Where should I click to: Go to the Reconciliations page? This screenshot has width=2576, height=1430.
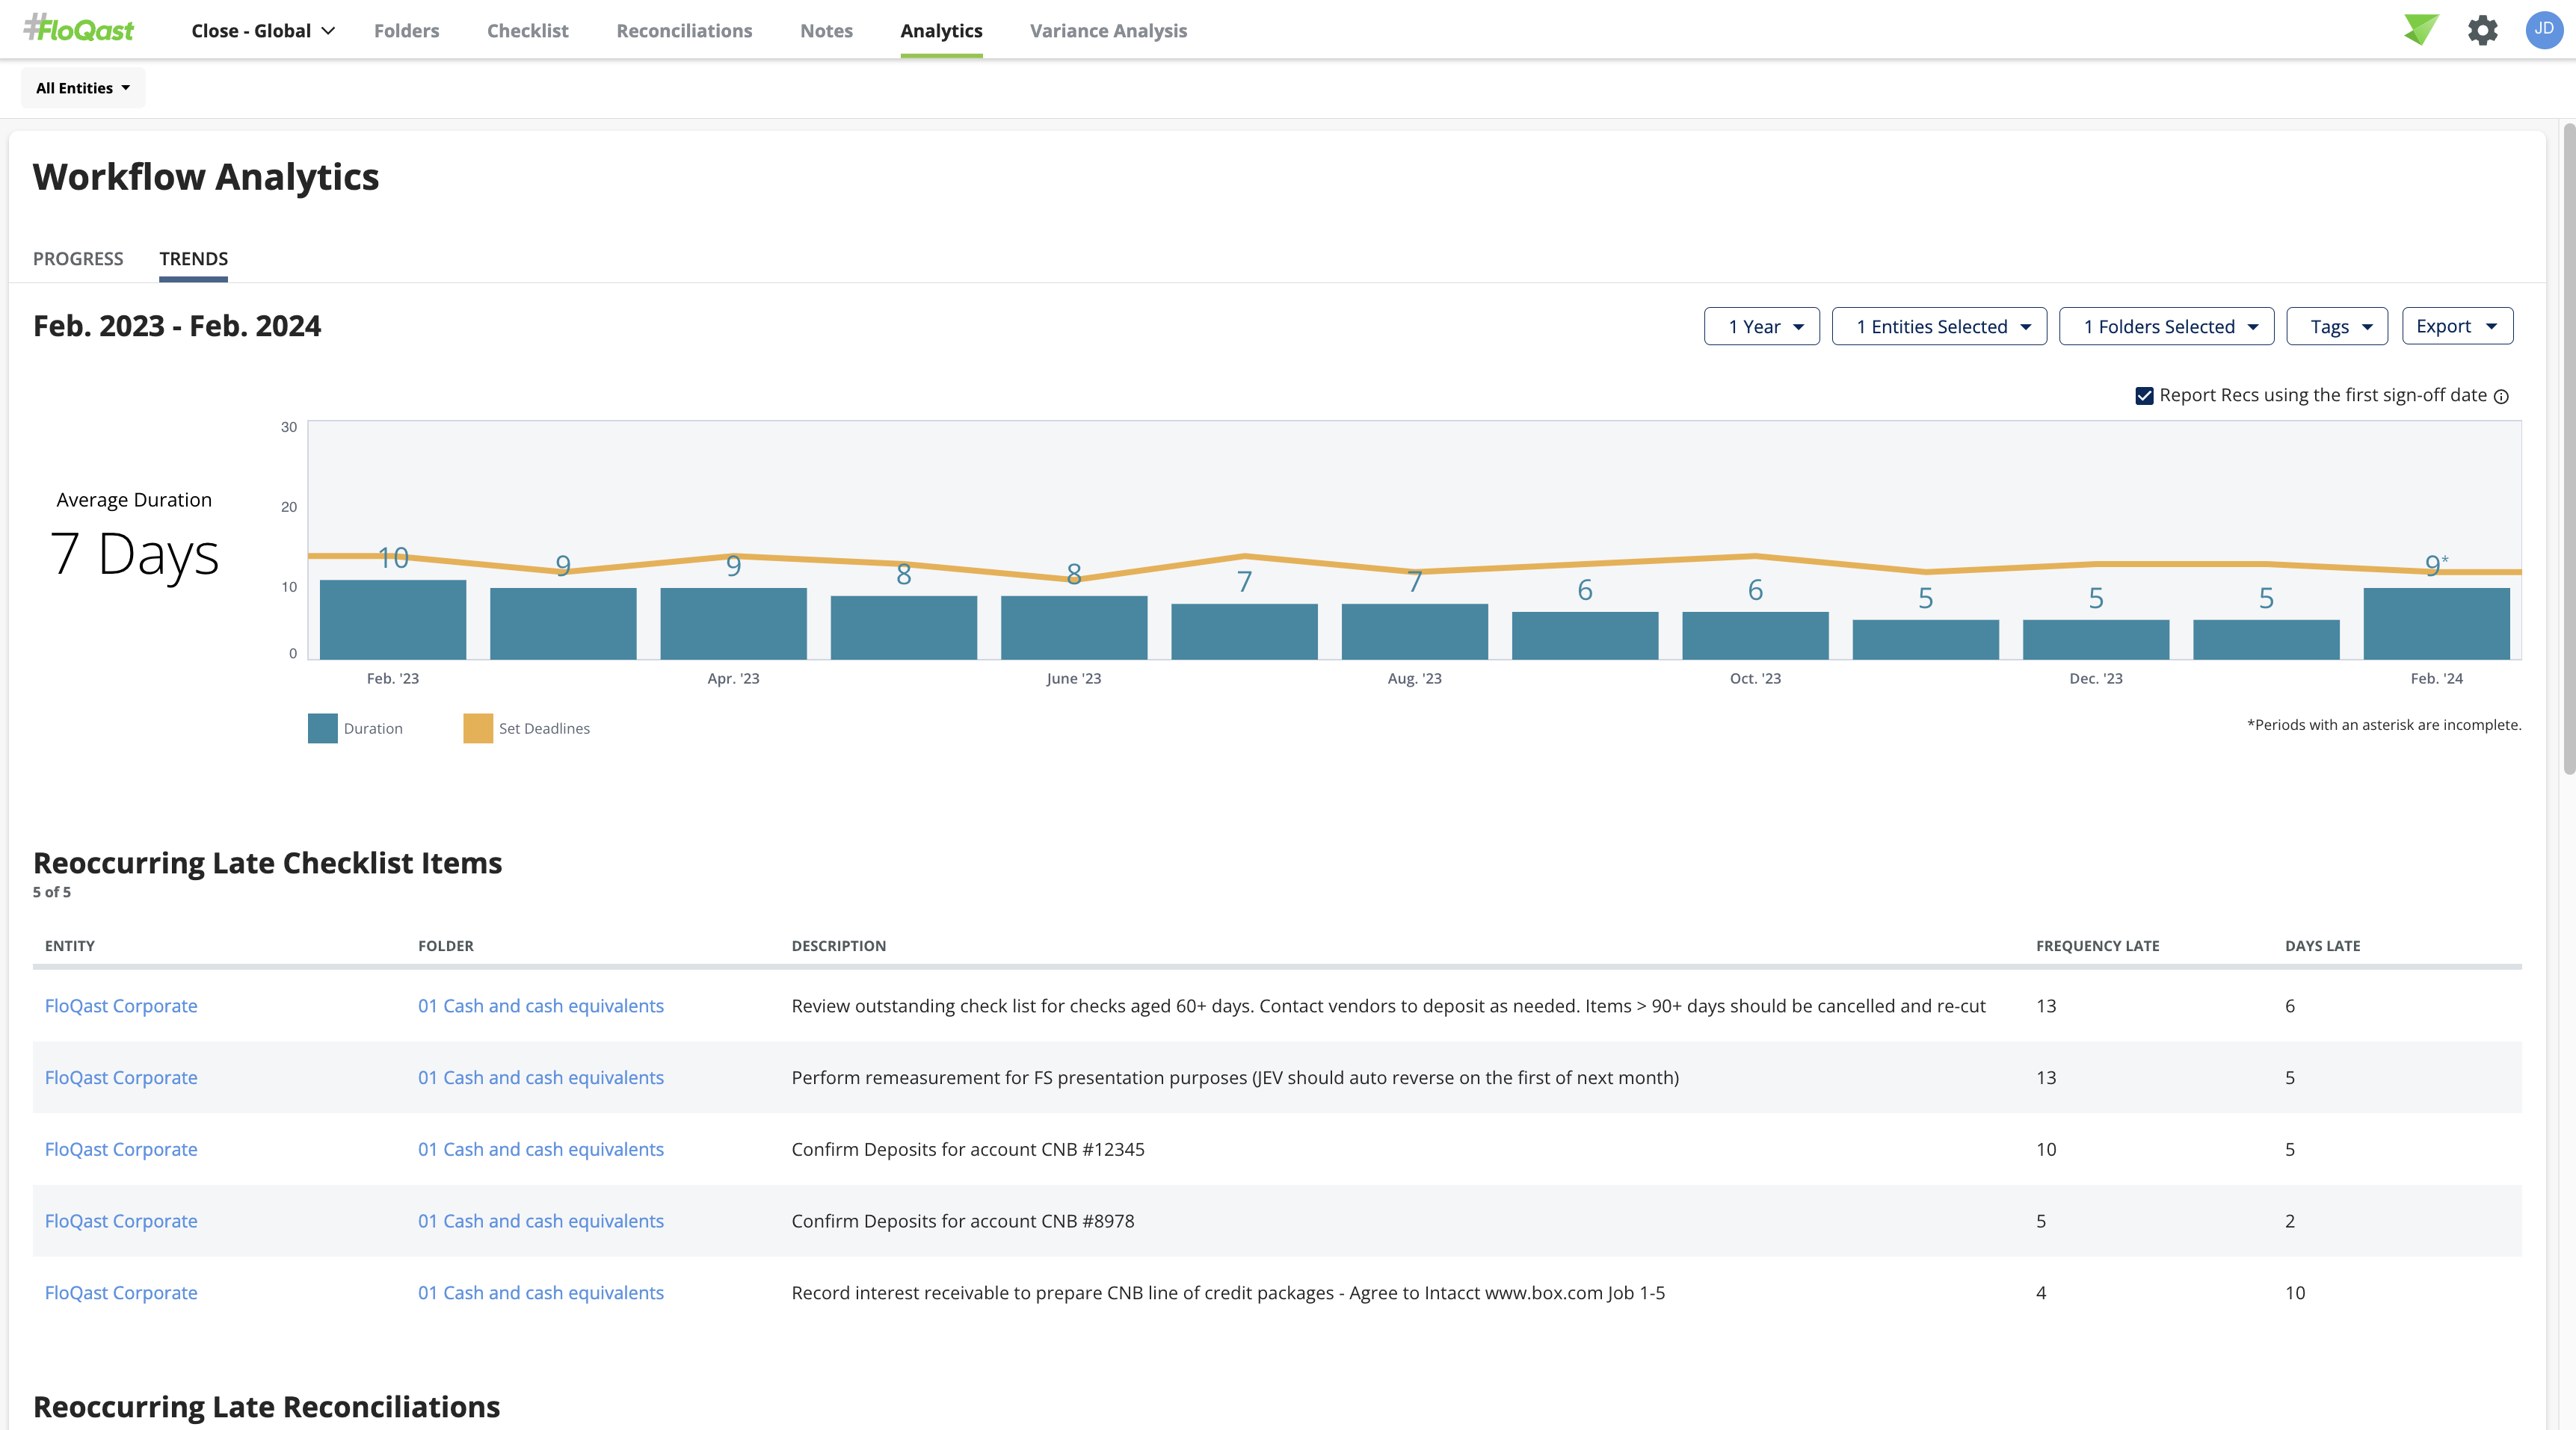coord(684,31)
